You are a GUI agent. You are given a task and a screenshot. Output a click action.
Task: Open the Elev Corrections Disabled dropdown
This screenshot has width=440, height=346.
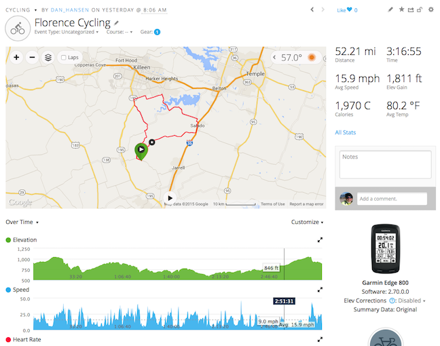(411, 301)
